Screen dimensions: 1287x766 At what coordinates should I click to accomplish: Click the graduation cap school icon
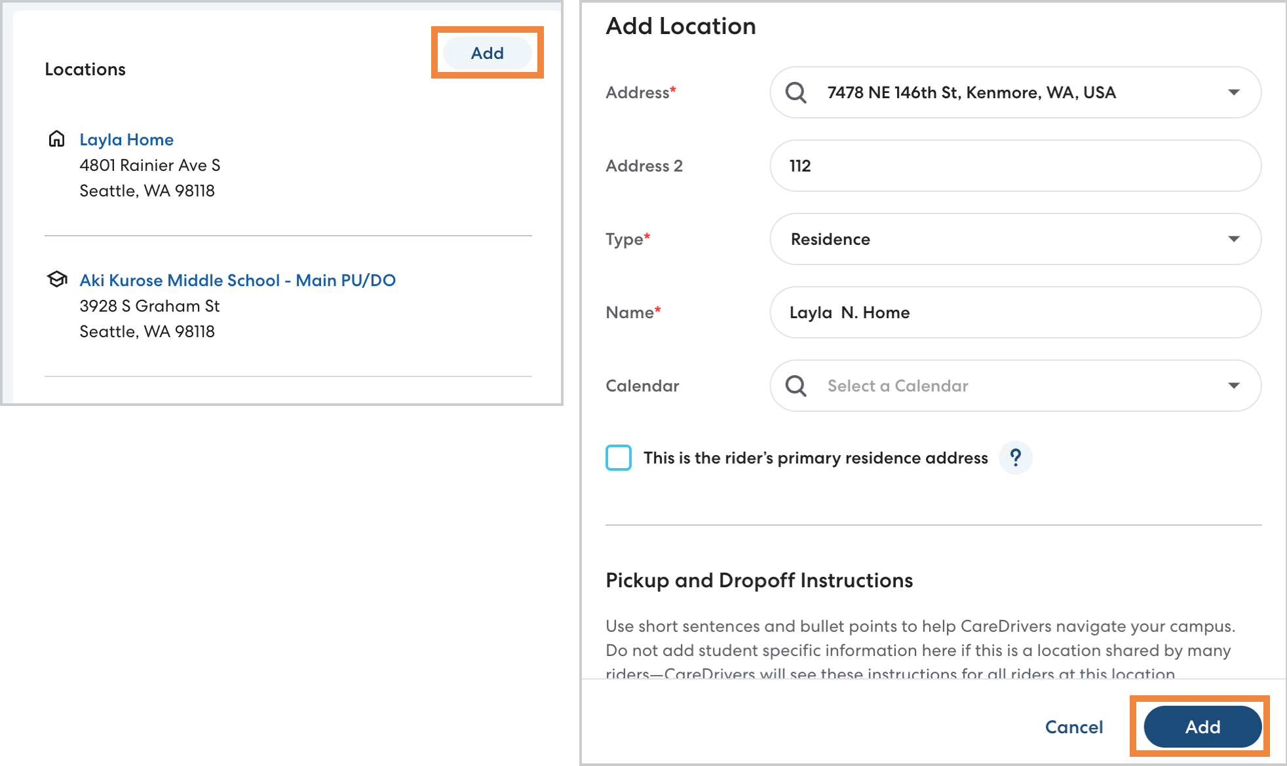click(57, 280)
